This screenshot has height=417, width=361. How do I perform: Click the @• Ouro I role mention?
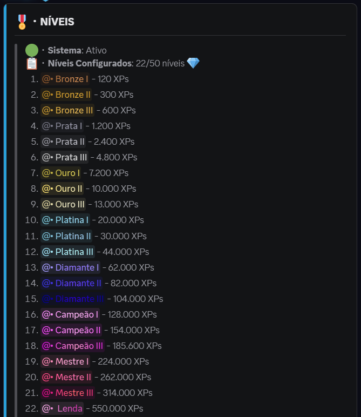coord(61,173)
